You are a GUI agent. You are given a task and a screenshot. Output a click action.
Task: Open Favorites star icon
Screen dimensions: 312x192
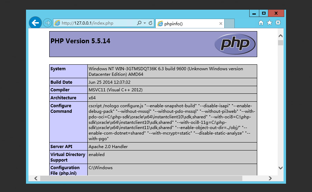pyautogui.click(x=269, y=23)
